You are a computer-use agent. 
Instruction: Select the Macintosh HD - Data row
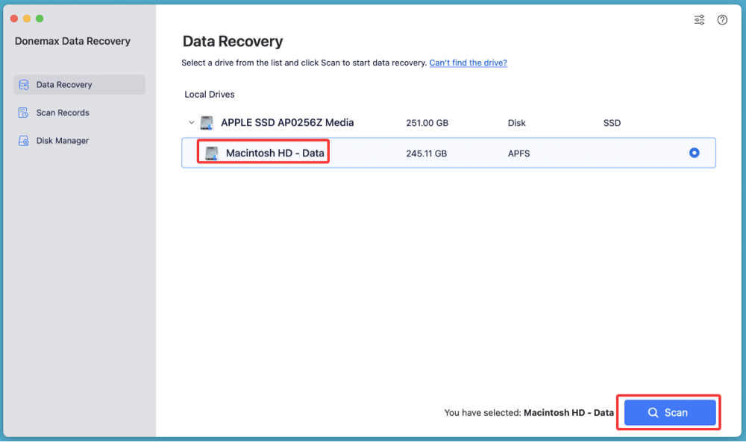448,152
